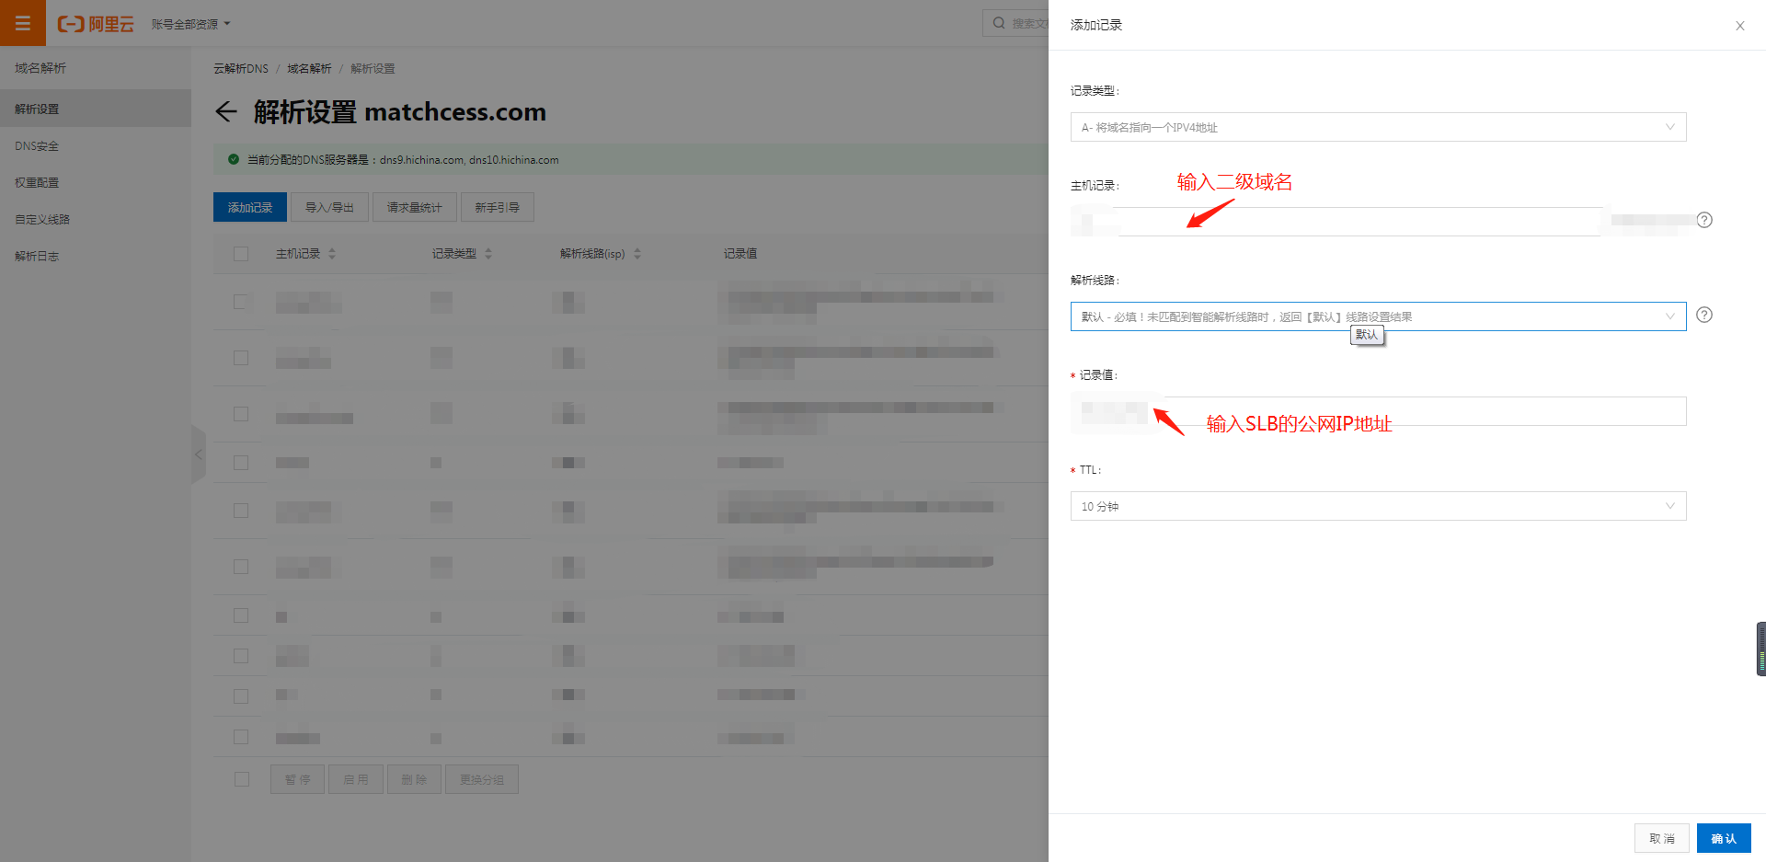Open the 记录类型 dropdown
The image size is (1766, 862).
[1377, 127]
